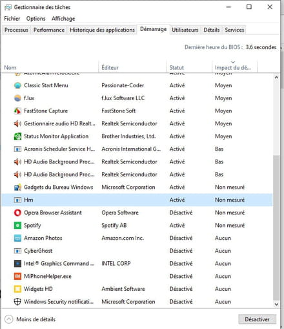The width and height of the screenshot is (284, 329).
Task: Click the Status Monitor Application icon
Action: click(x=17, y=136)
